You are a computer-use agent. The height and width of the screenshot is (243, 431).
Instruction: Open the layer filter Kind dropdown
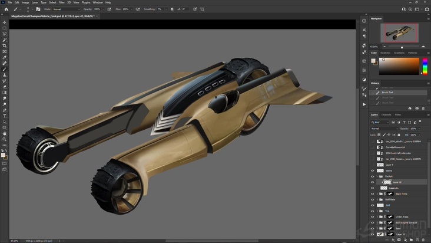coord(380,122)
